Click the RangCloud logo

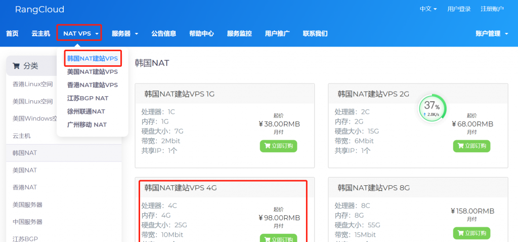coord(39,10)
